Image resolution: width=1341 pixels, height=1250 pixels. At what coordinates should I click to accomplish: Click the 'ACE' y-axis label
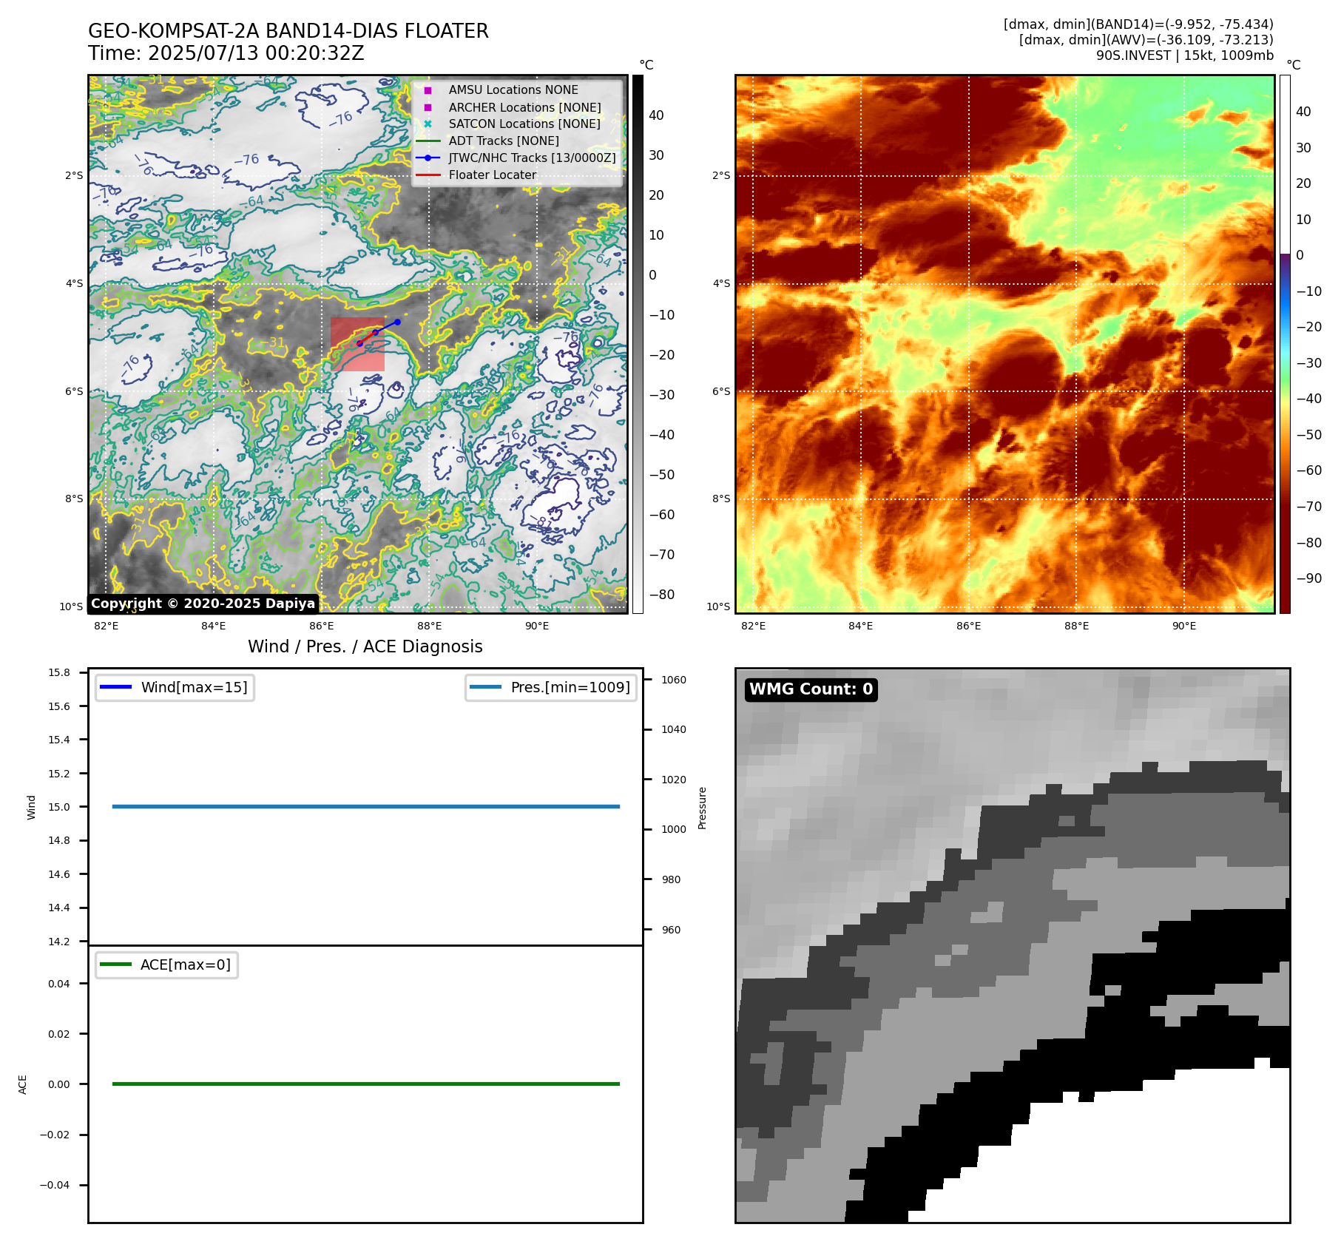tap(23, 1084)
